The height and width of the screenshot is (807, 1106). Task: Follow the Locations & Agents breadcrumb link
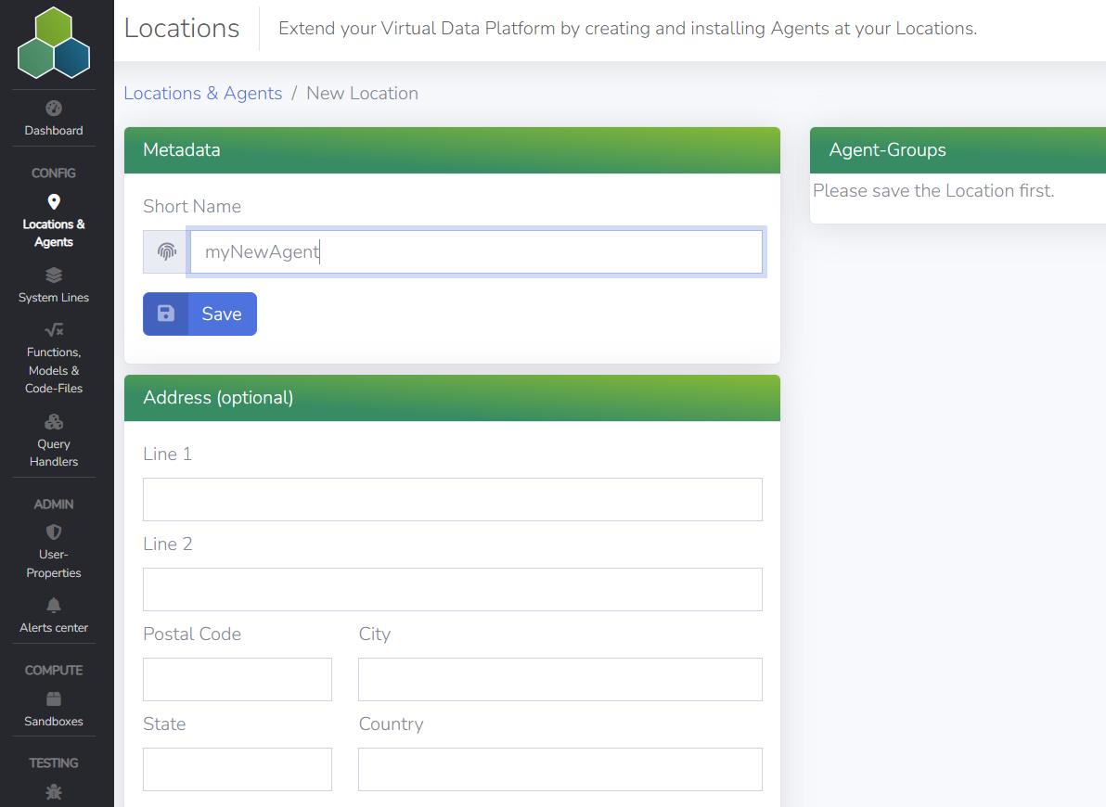tap(202, 94)
